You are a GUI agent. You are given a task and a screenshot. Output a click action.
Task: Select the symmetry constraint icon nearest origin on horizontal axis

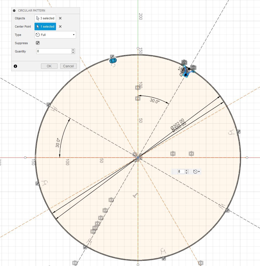[173, 154]
